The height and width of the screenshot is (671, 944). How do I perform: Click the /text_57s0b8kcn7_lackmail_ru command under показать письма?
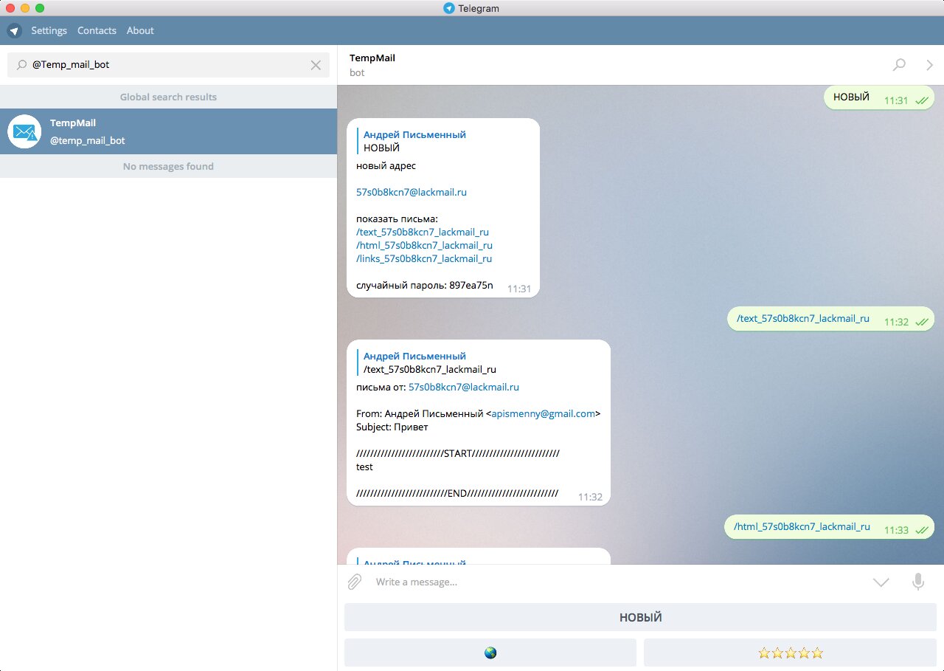(423, 232)
